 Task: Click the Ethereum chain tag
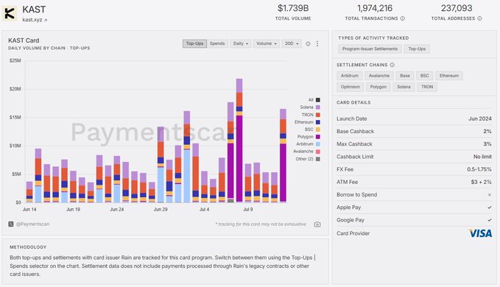(x=449, y=76)
